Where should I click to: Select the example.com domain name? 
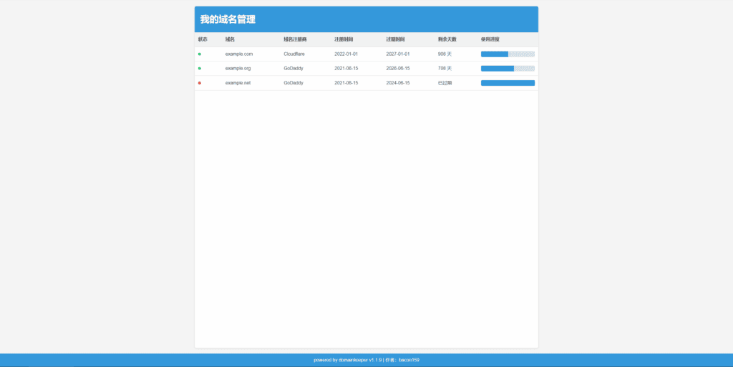239,54
